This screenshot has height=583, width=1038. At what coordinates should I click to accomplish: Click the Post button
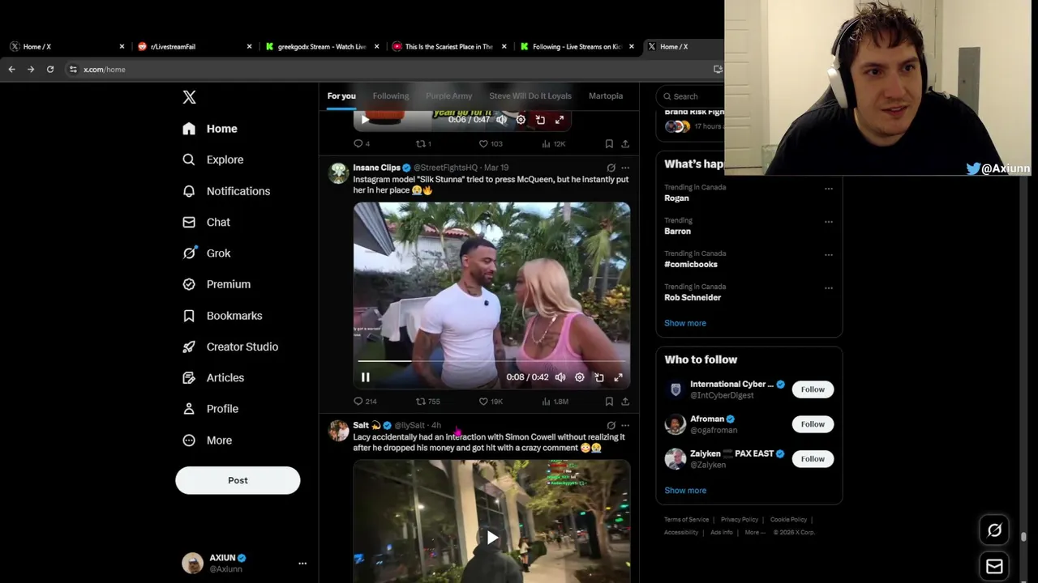(238, 480)
